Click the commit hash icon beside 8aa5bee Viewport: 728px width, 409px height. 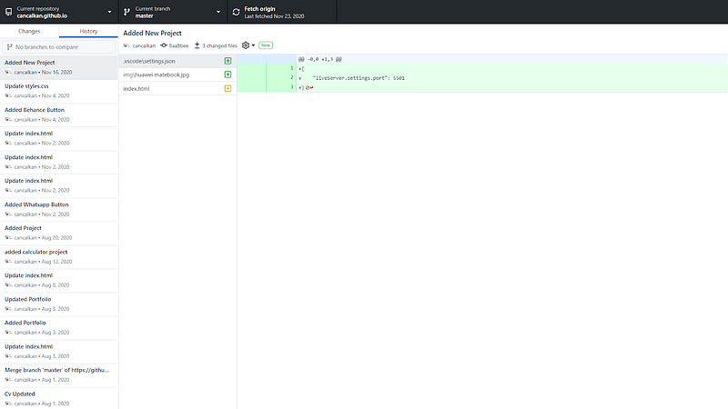(164, 45)
